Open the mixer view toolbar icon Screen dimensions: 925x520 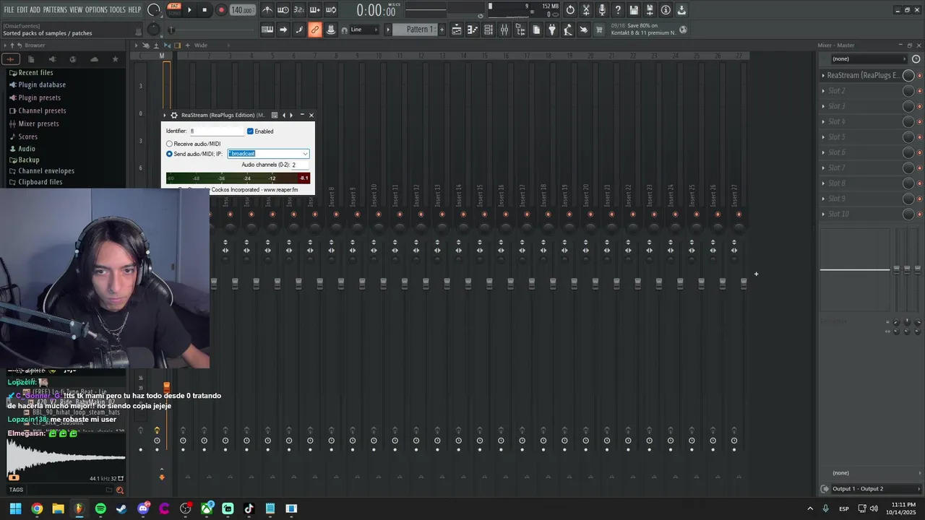coord(504,30)
